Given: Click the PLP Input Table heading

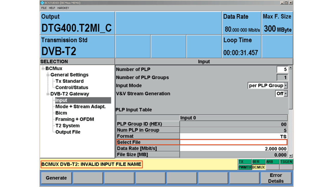Looking at the screenshot, I should [x=134, y=110].
